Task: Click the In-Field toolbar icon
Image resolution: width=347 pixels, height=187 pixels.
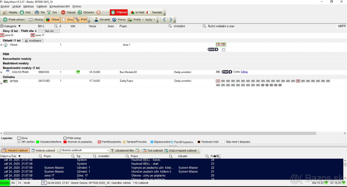Action: point(133,12)
